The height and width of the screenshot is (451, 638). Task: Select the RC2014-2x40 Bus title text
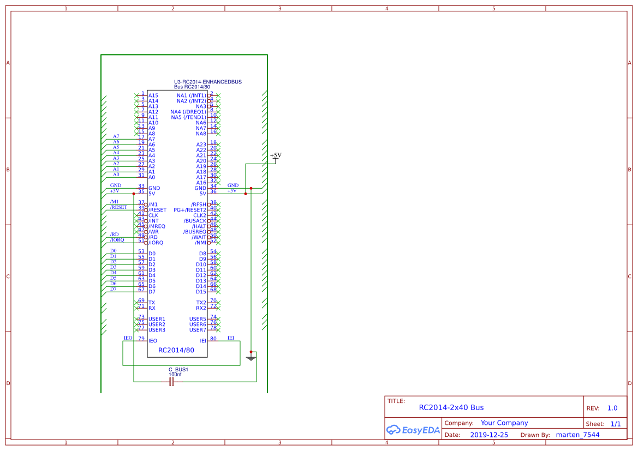[x=451, y=407]
